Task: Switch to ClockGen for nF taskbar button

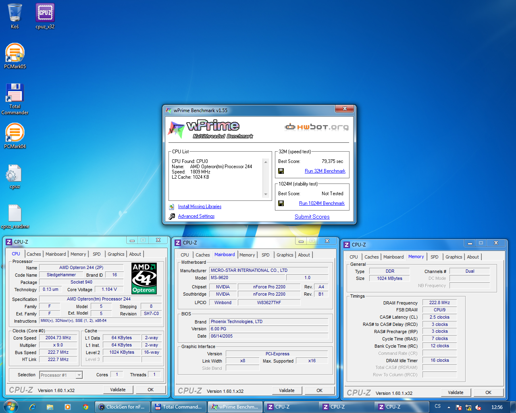Action: [x=123, y=407]
